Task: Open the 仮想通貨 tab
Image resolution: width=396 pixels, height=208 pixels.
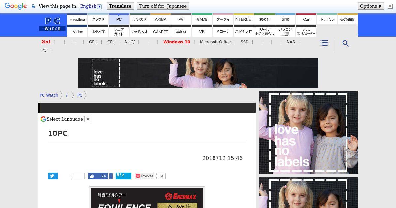Action: coord(347,19)
